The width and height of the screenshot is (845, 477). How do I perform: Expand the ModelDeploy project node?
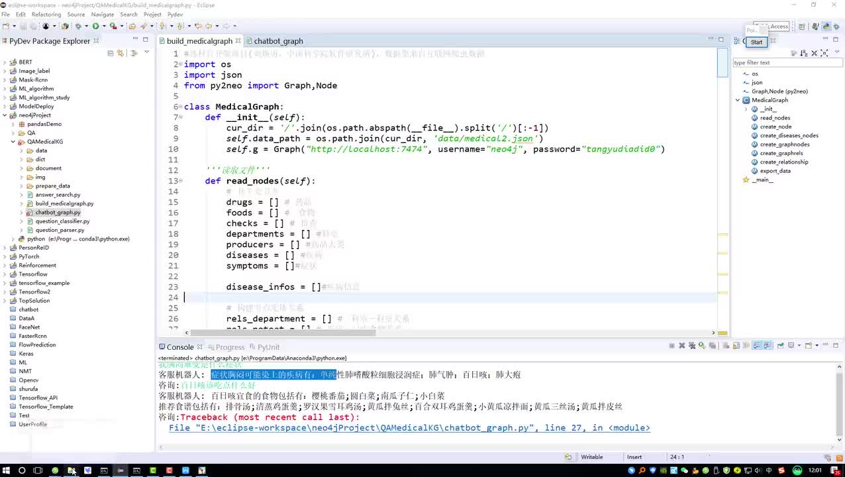click(5, 107)
